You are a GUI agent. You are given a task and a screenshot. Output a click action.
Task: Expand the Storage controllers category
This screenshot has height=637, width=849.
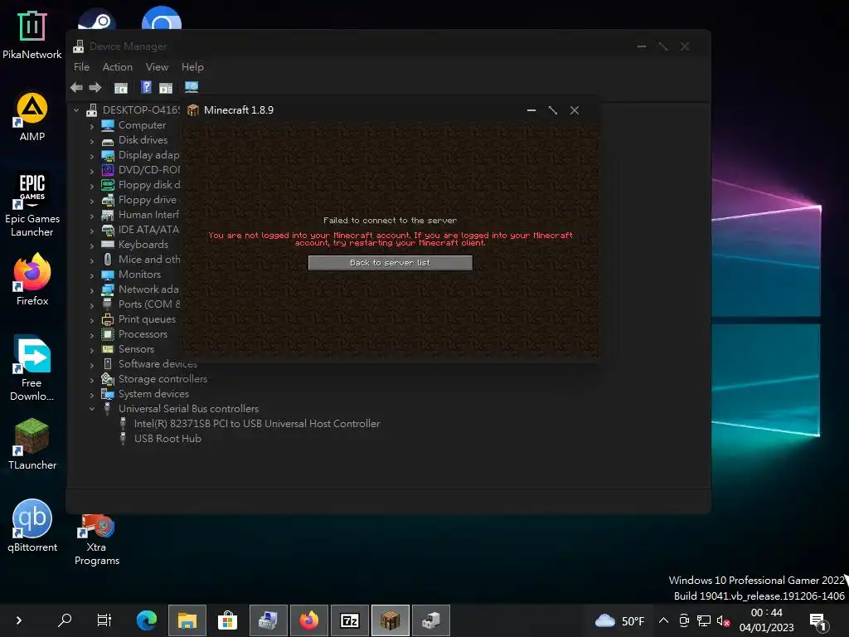91,380
